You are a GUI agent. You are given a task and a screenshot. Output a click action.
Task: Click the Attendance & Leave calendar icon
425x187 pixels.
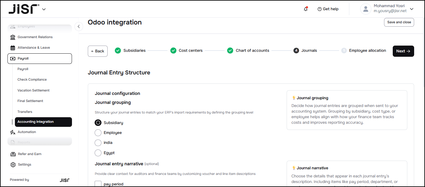pos(13,48)
